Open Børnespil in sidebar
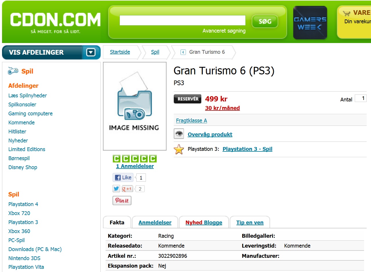Screen dimensions: 371x272 point(19,158)
